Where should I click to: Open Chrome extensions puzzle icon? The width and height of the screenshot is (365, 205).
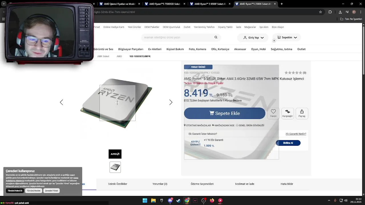point(330,12)
